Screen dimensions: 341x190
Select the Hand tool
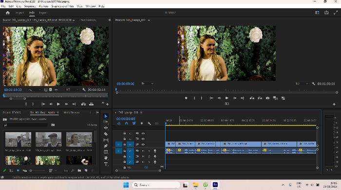[106, 158]
